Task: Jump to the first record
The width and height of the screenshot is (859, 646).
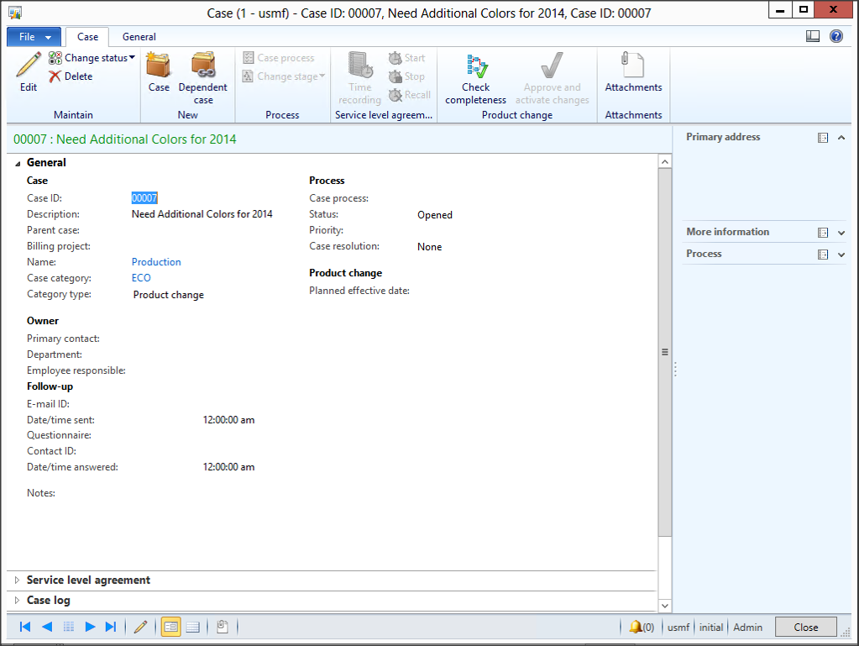Action: [25, 627]
